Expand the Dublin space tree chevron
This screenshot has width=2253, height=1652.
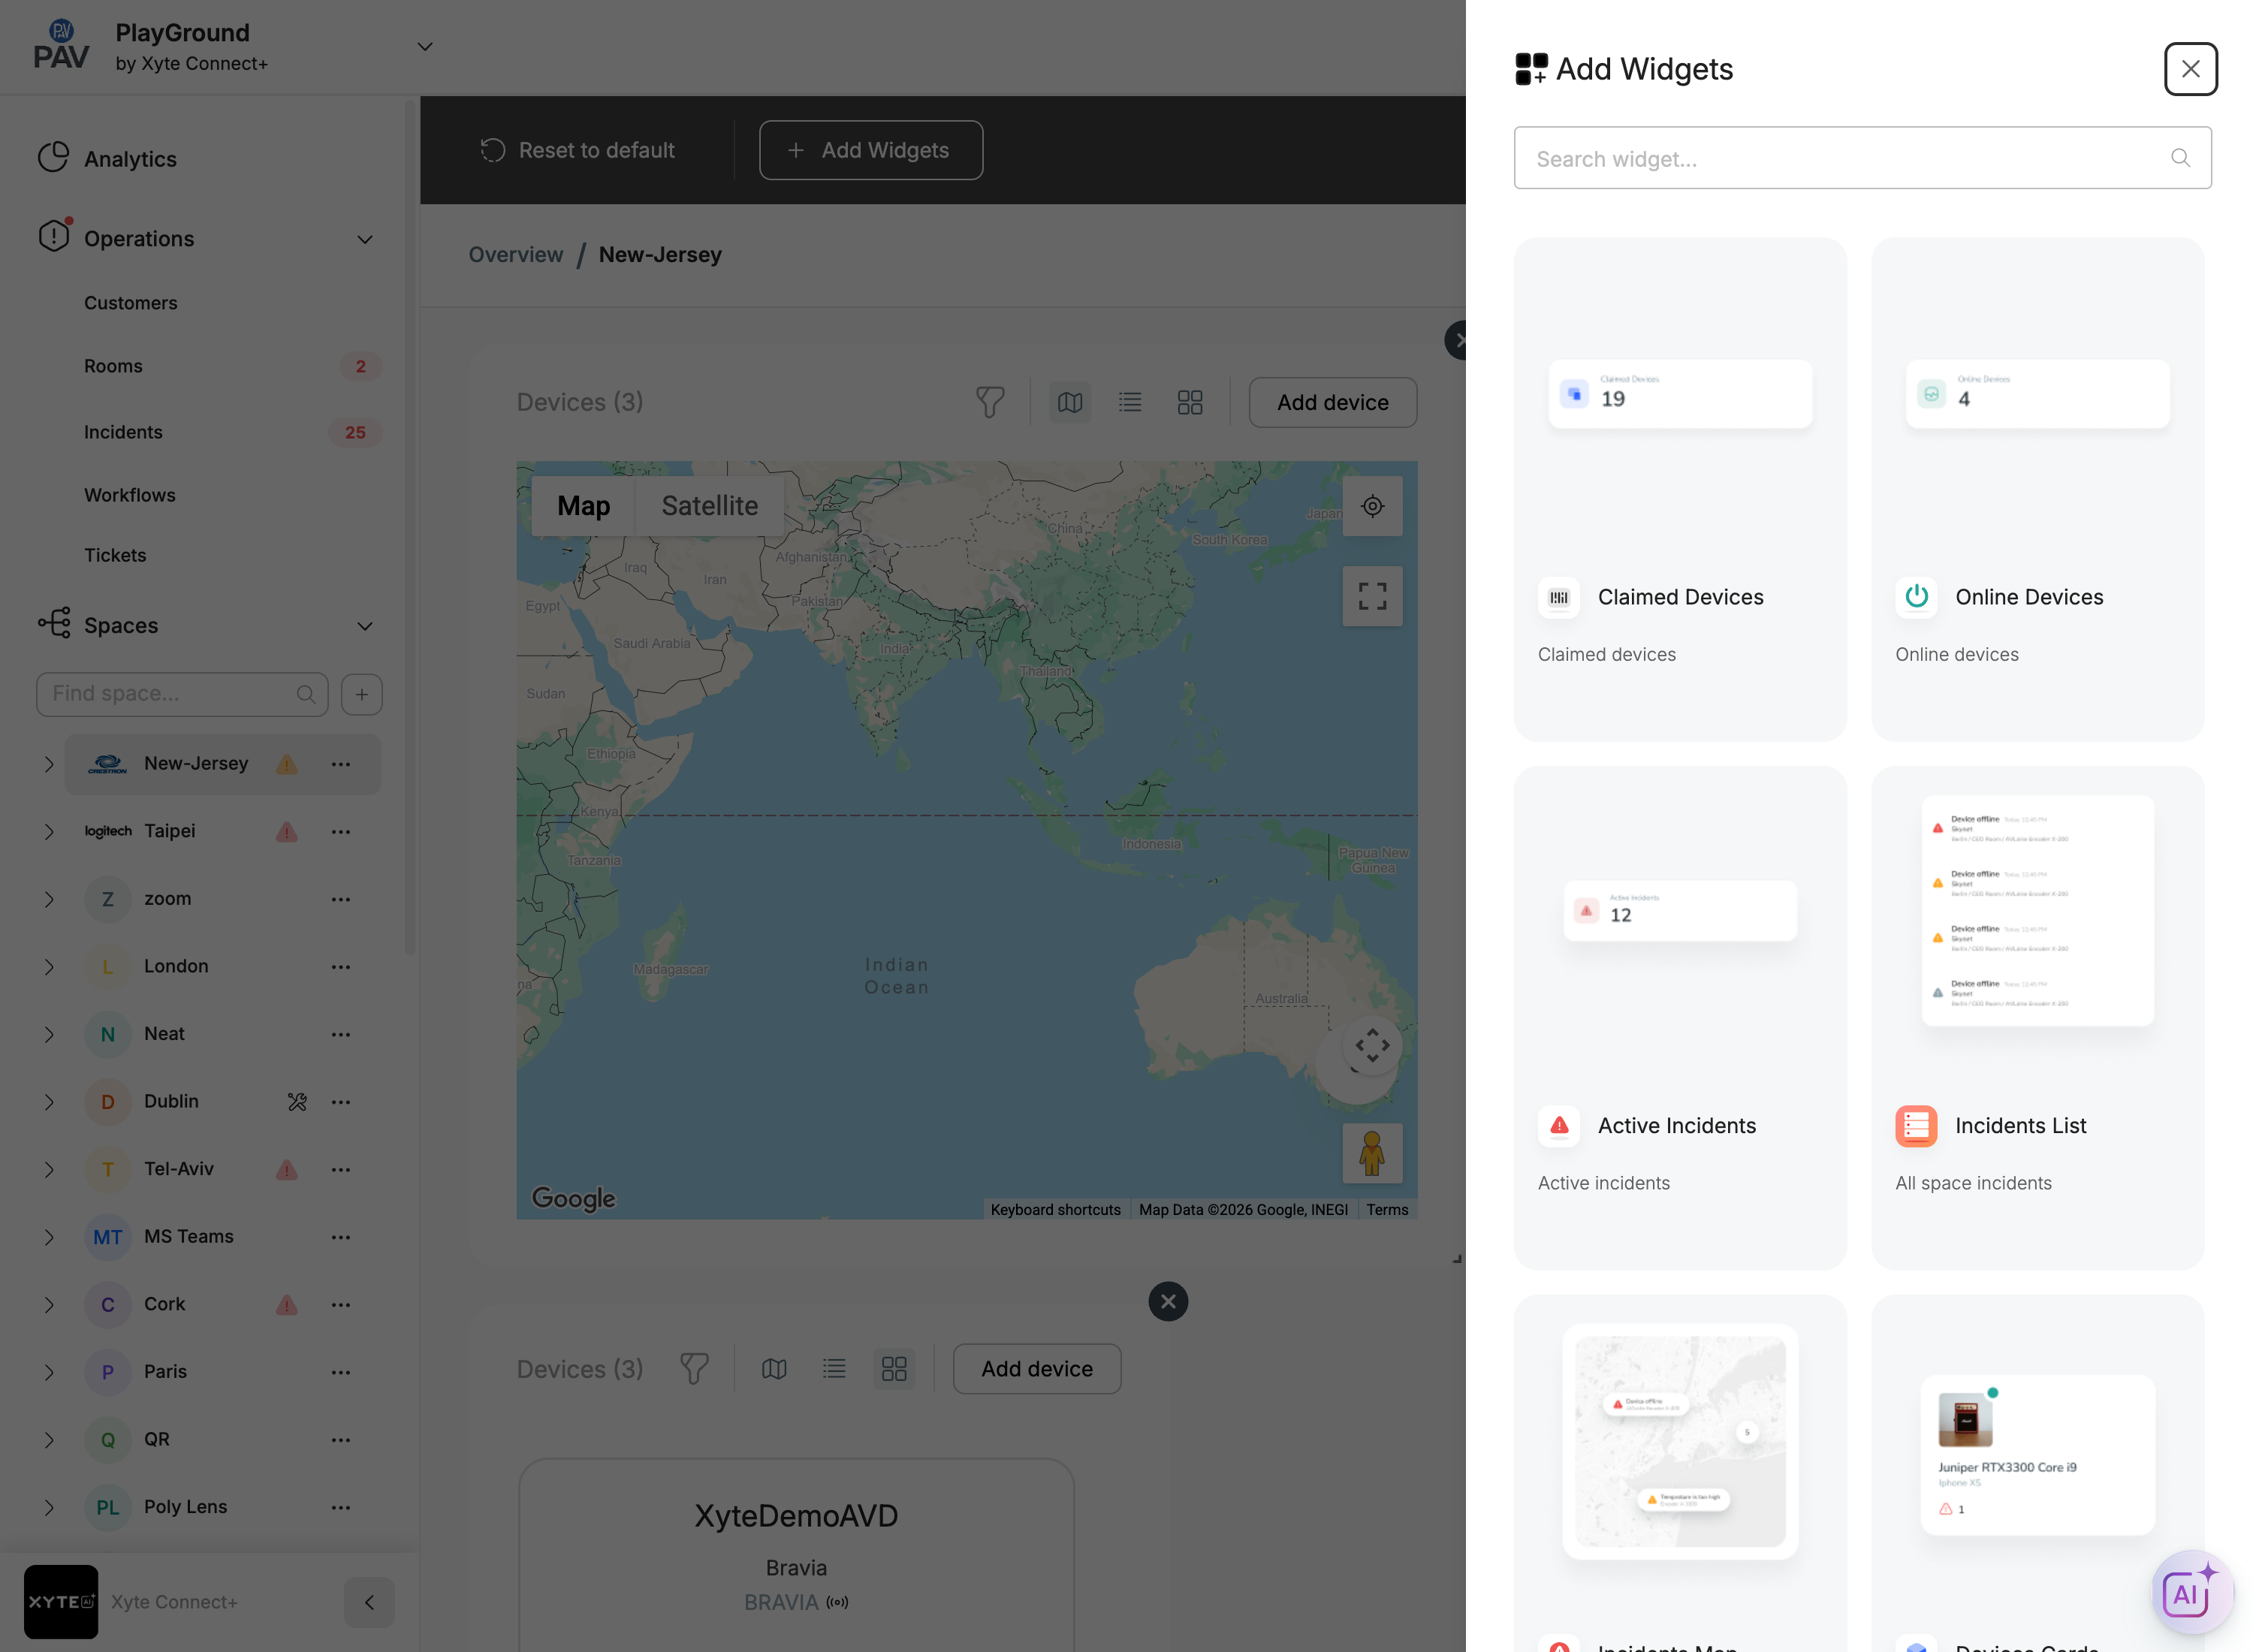click(x=48, y=1102)
